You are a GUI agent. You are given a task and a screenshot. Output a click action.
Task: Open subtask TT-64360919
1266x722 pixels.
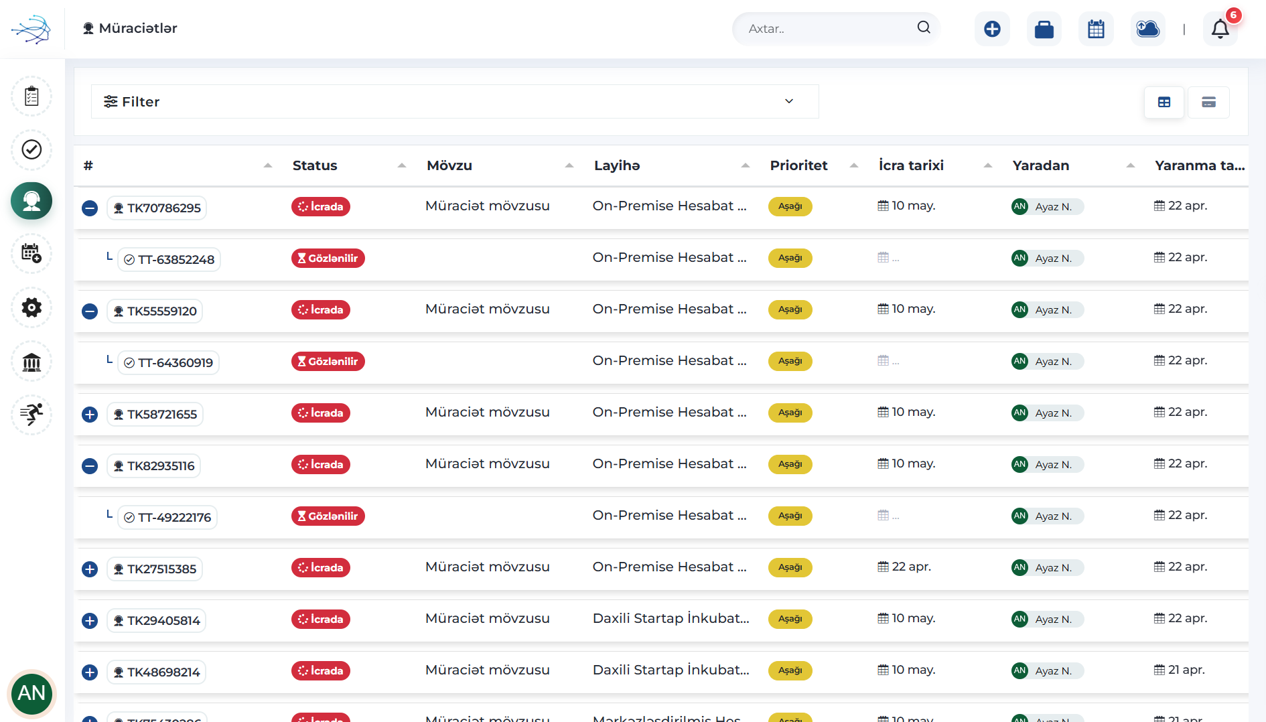click(168, 363)
